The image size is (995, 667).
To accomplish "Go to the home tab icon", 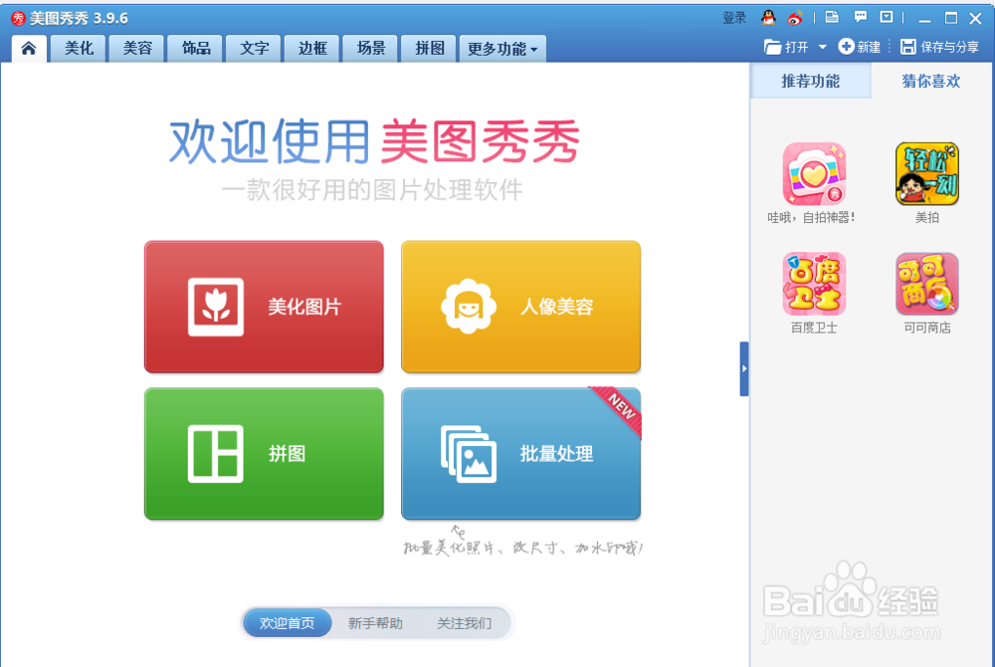I will [29, 48].
